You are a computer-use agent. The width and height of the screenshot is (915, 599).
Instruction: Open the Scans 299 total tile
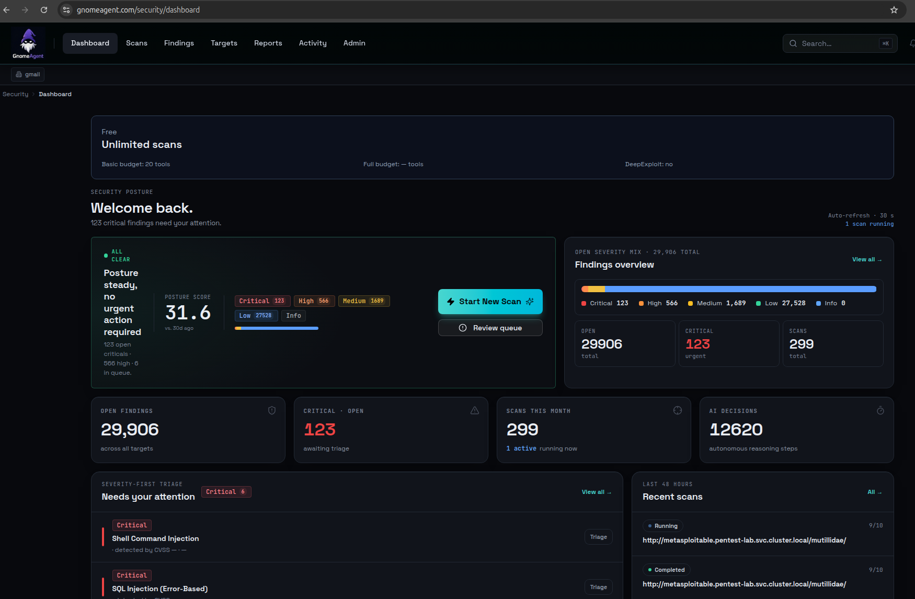click(833, 343)
